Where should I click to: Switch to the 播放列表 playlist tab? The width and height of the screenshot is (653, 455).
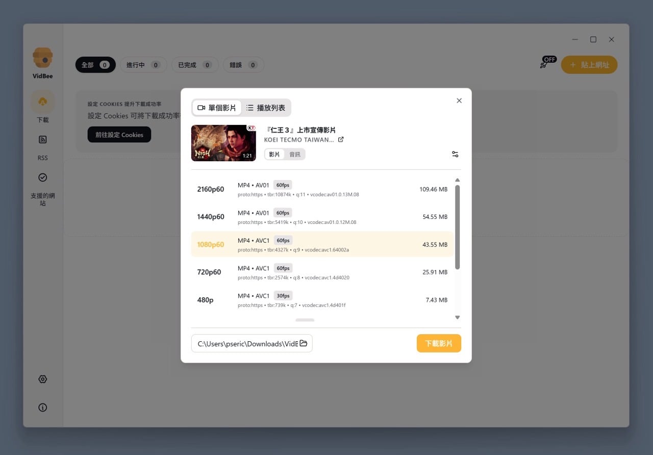[x=265, y=107]
